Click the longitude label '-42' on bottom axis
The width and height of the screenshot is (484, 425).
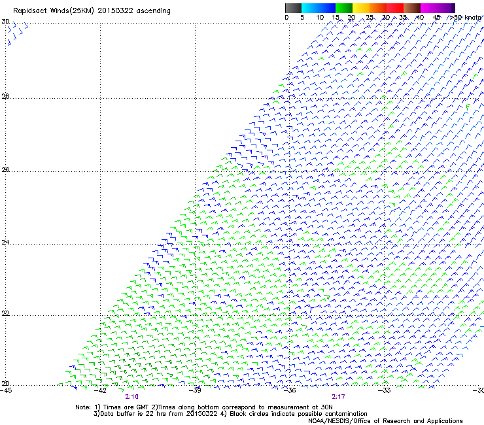click(x=100, y=390)
